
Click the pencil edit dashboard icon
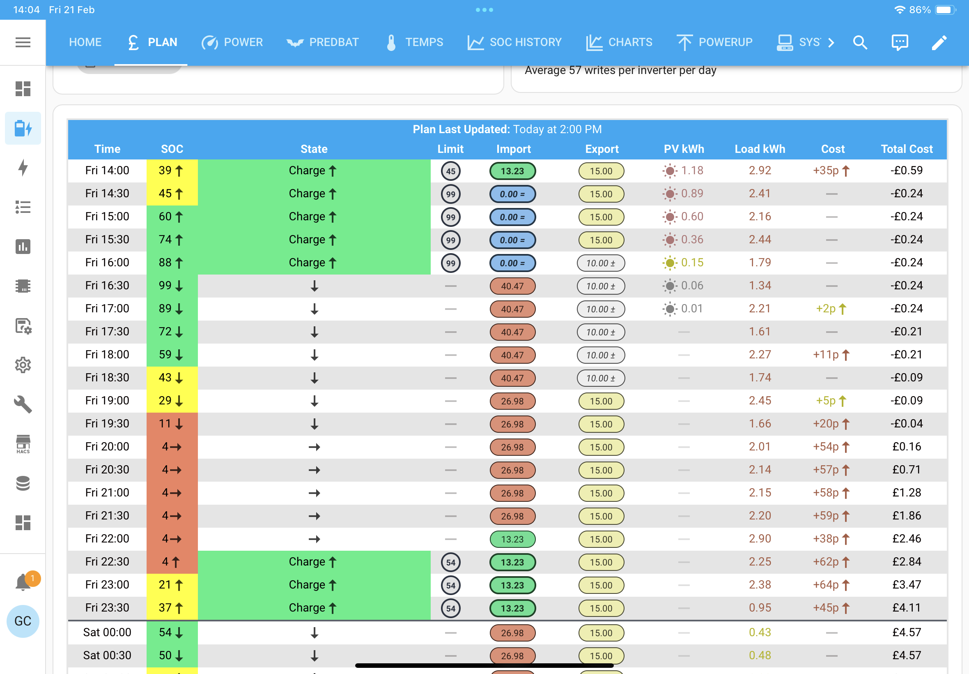click(939, 42)
